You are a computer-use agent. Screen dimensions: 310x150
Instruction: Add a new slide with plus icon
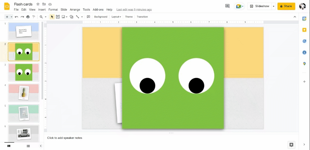[7, 17]
